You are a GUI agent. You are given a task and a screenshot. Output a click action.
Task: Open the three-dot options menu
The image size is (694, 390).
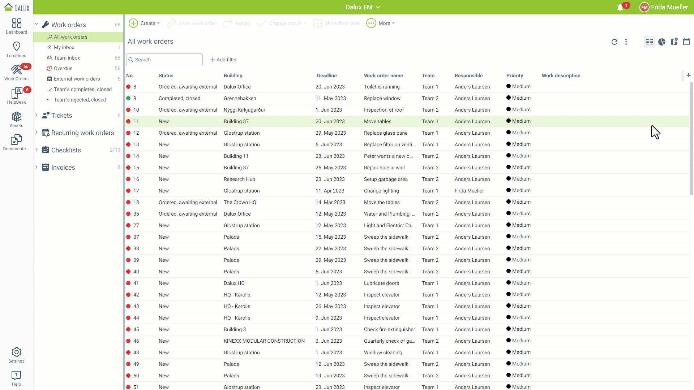coord(626,42)
